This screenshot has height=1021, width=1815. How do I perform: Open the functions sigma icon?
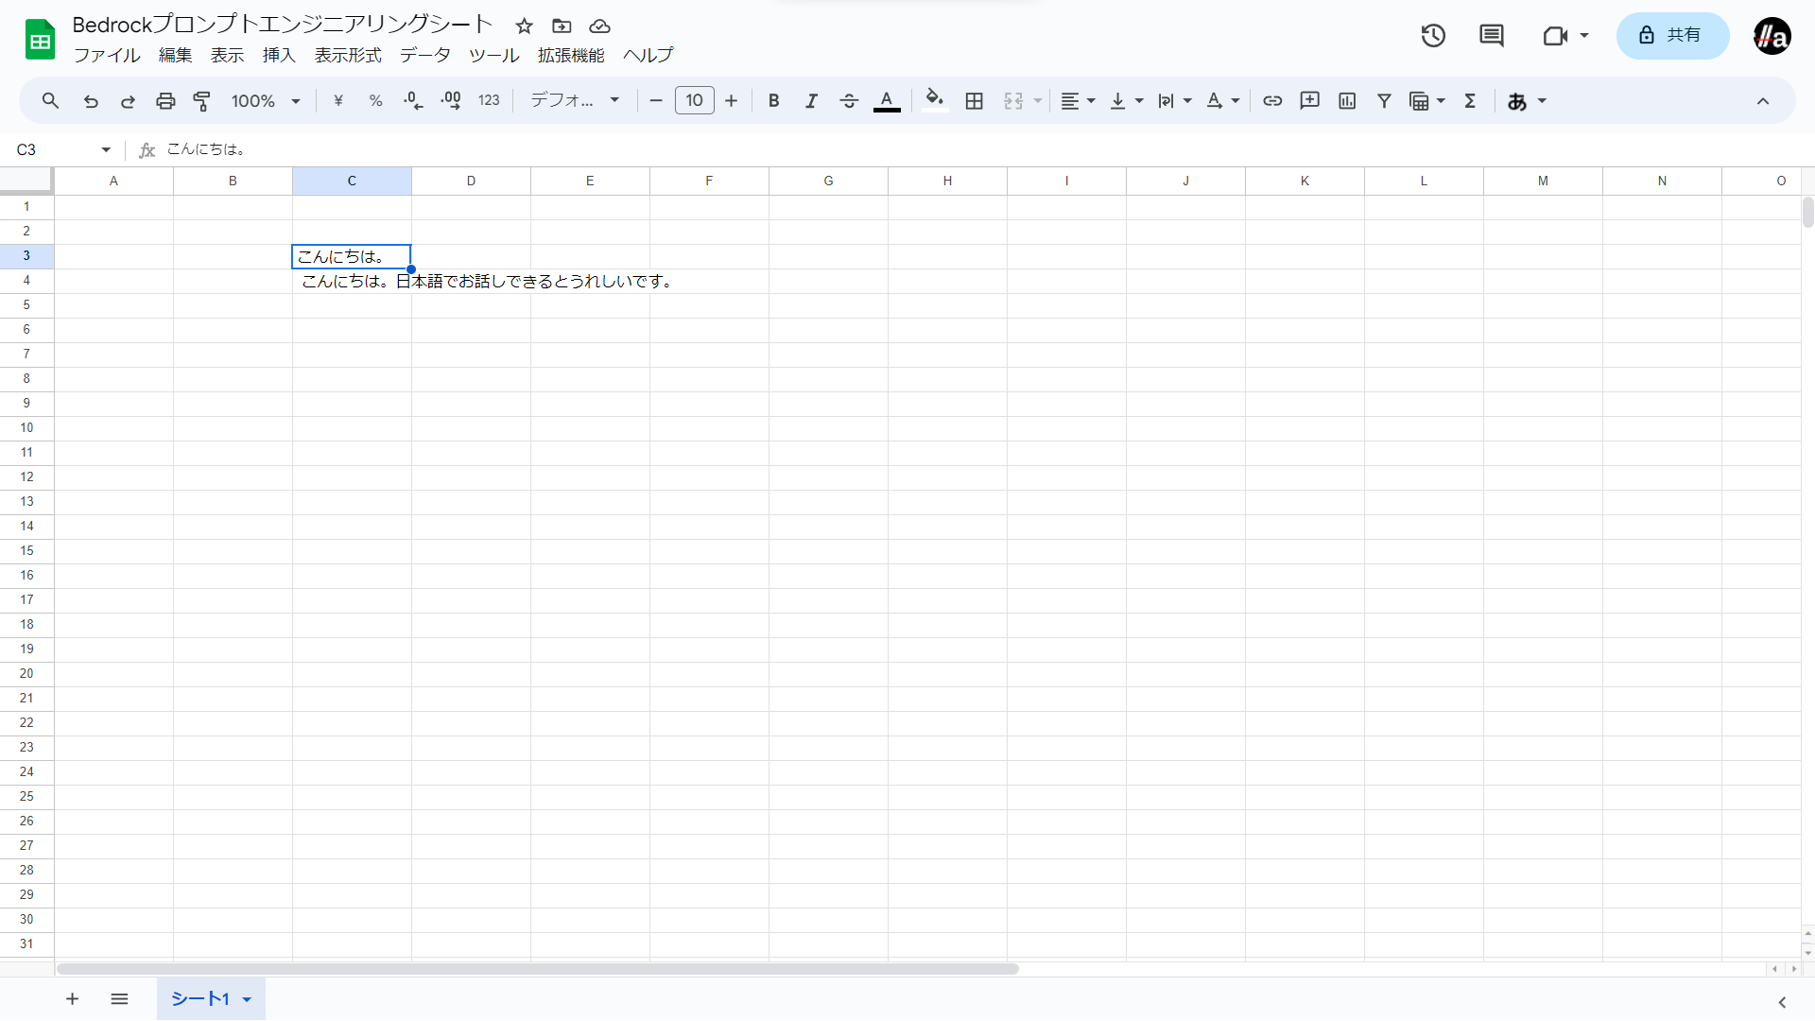1470,101
